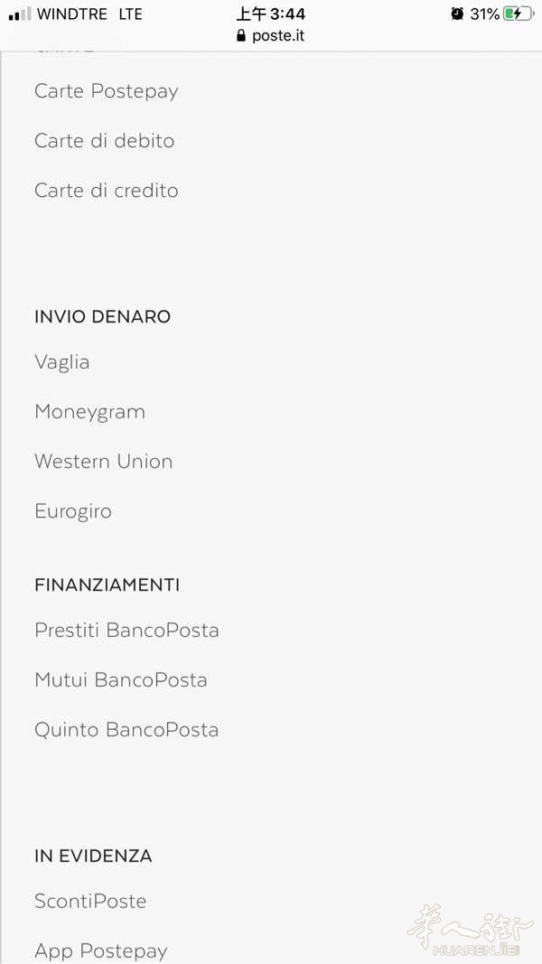Open the Vaglia money transfer link
542x964 pixels.
pos(61,362)
